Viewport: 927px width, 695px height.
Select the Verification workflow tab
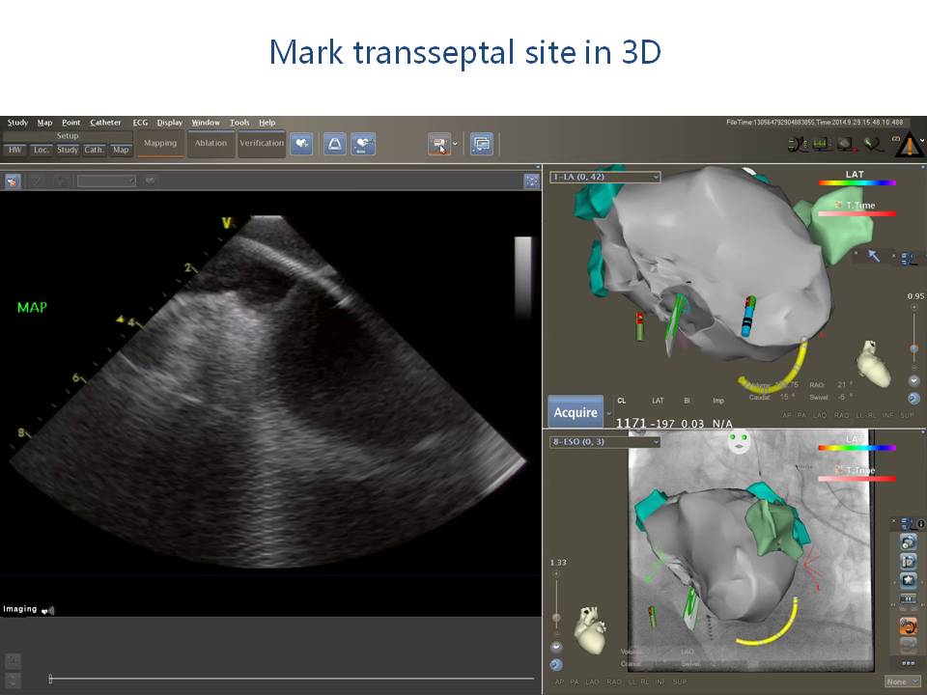pos(262,144)
